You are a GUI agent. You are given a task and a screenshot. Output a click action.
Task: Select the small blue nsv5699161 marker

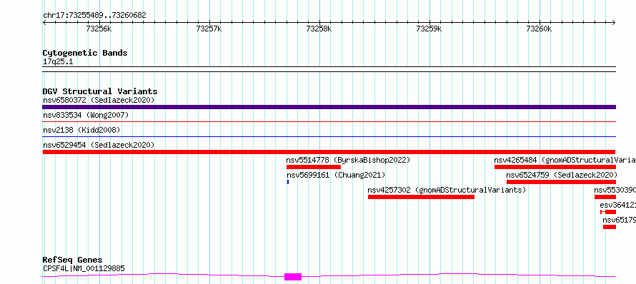288,182
